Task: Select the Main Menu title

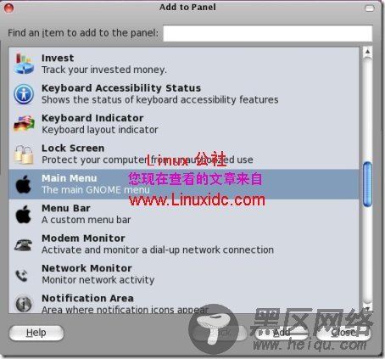Action: pyautogui.click(x=70, y=178)
